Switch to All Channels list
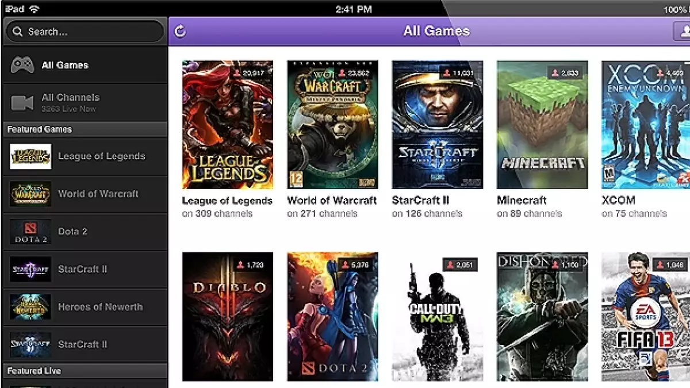Screen dimensions: 690x388 click(70, 98)
